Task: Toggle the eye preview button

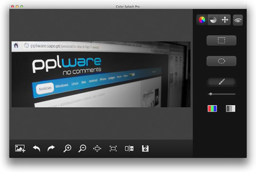Action: [x=238, y=20]
